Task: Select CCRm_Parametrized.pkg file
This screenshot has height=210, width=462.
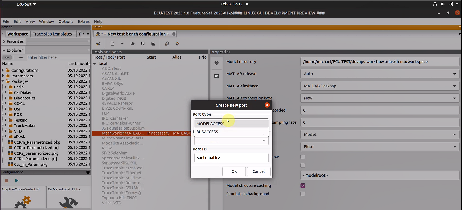Action: coord(37,142)
